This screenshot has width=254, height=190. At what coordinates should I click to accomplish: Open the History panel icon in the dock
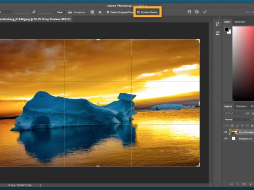tap(218, 24)
